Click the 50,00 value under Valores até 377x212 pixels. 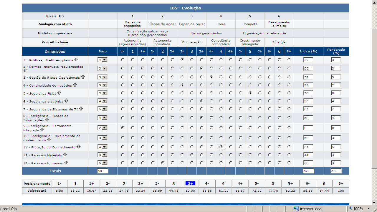point(190,191)
